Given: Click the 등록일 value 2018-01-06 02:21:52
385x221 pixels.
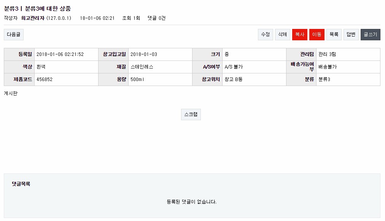Looking at the screenshot, I should (x=60, y=54).
